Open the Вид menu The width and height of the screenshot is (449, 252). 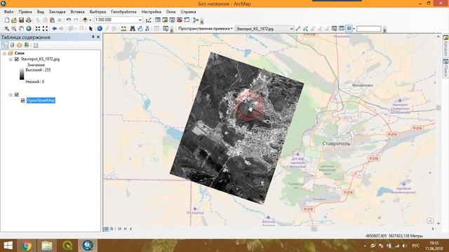[x=41, y=12]
